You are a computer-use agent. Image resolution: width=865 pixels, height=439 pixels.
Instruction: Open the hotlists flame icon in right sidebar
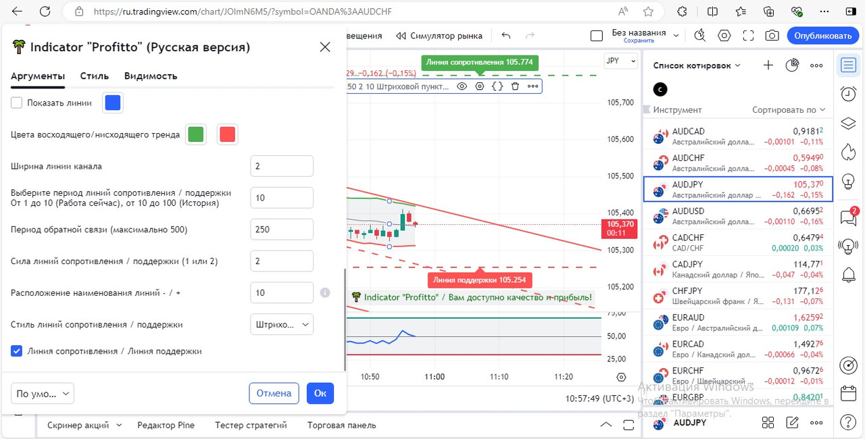[x=848, y=152]
